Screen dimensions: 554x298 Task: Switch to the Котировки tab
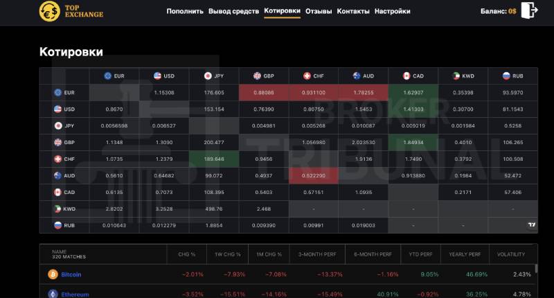[x=282, y=11]
